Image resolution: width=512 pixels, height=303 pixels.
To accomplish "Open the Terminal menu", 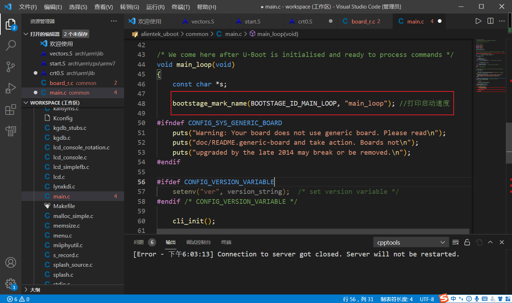I will pyautogui.click(x=181, y=7).
